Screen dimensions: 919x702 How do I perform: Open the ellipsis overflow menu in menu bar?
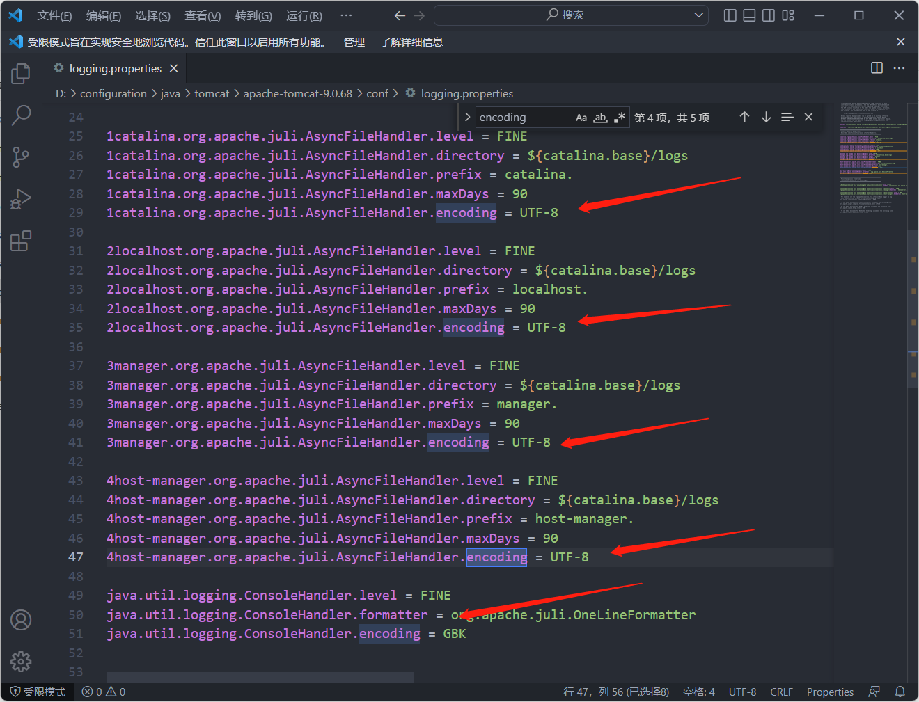tap(346, 15)
